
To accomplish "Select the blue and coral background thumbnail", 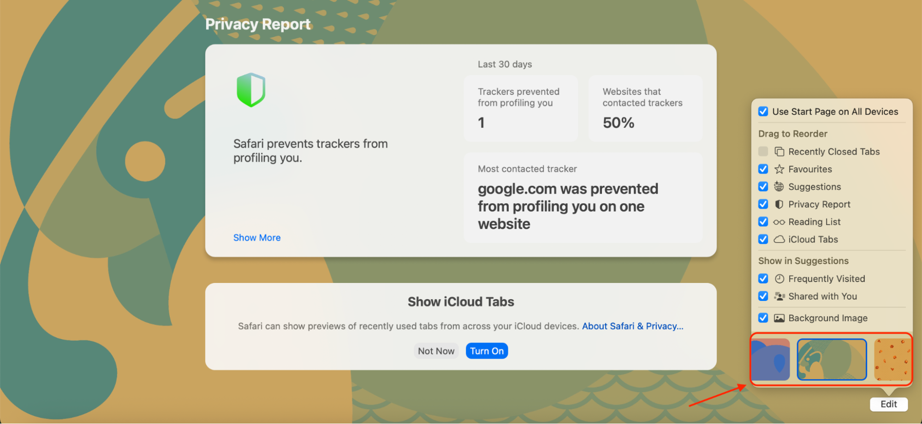I will [771, 359].
